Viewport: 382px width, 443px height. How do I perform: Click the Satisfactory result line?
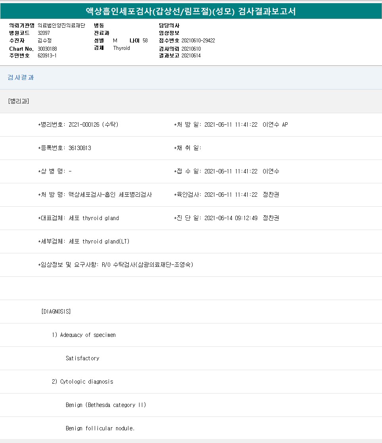click(82, 358)
